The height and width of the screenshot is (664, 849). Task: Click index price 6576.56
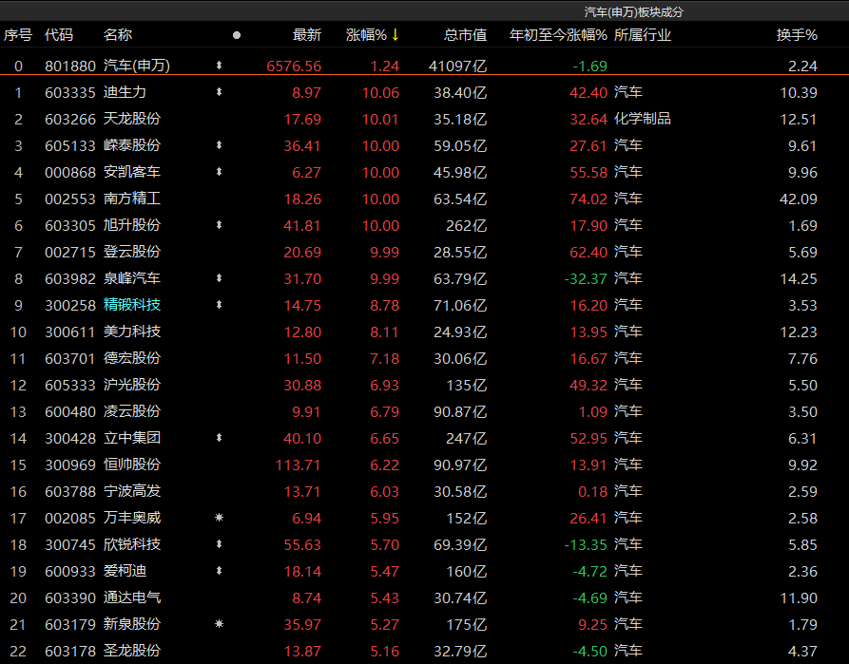point(294,66)
